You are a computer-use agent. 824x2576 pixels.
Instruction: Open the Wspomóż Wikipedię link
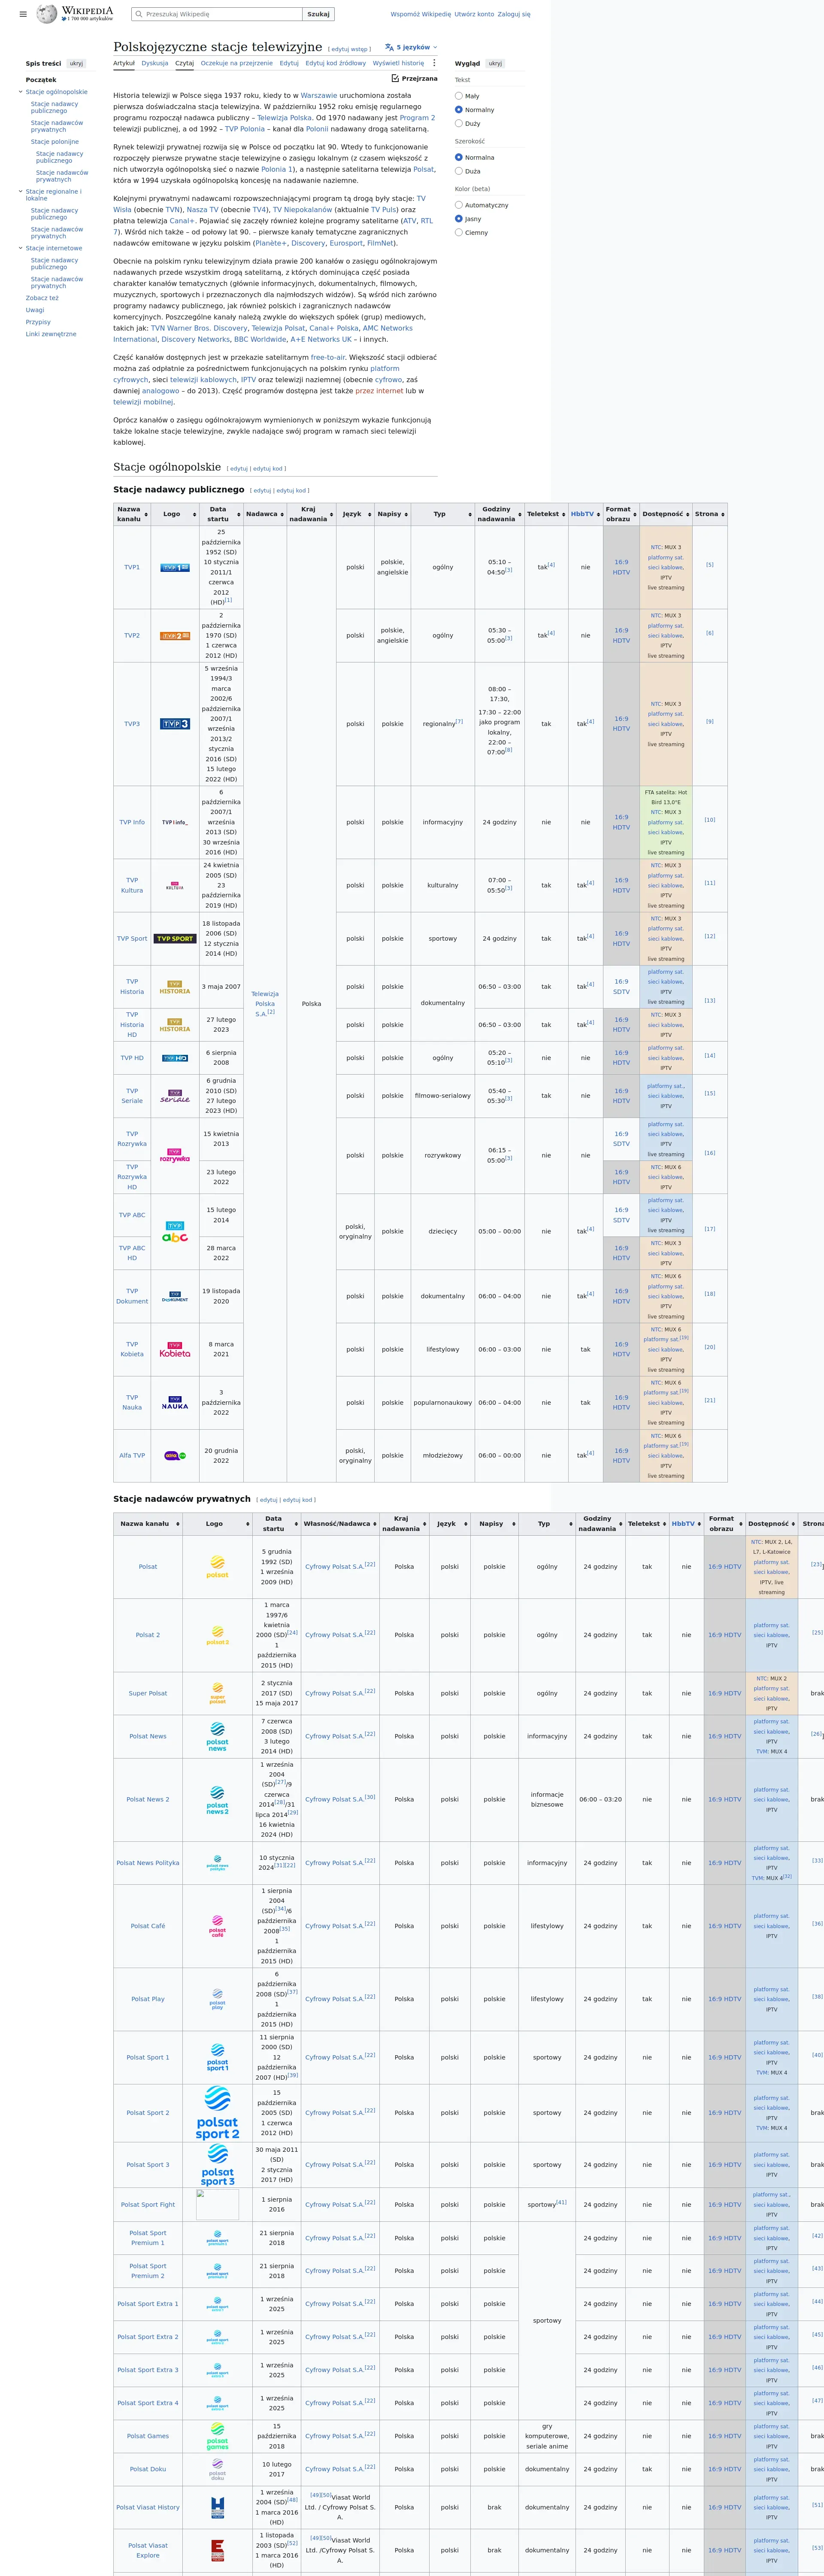click(421, 14)
